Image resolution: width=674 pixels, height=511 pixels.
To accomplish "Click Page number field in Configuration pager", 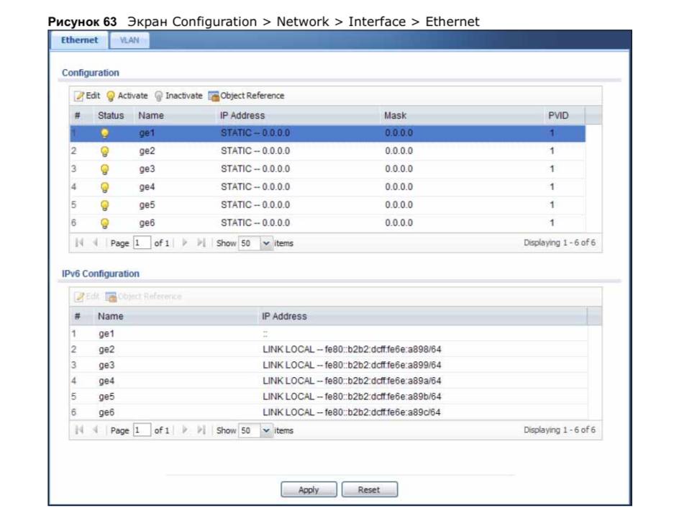I will click(x=142, y=243).
